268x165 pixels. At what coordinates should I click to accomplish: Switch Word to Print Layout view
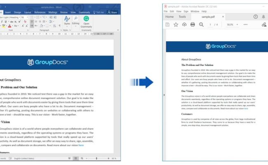coord(76,158)
